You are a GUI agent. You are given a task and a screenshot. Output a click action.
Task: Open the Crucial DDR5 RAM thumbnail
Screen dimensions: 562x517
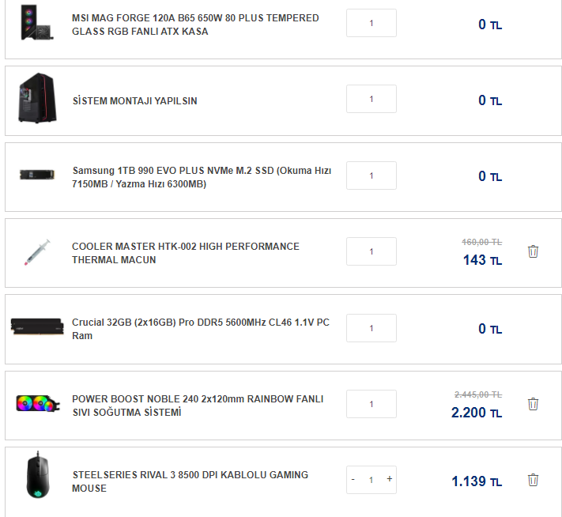point(37,328)
